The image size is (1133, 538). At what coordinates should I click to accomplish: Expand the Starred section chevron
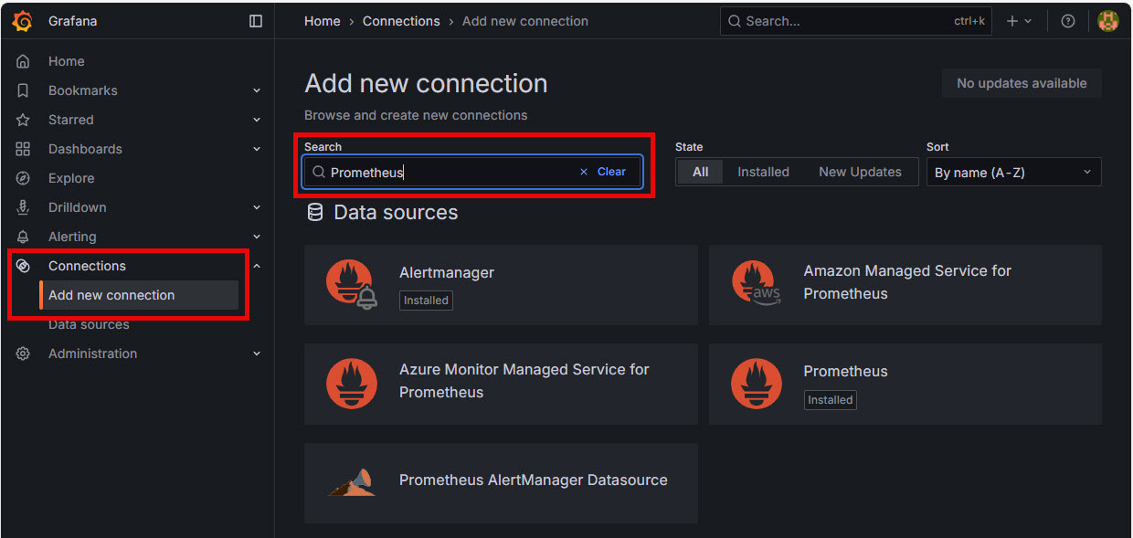[x=257, y=120]
